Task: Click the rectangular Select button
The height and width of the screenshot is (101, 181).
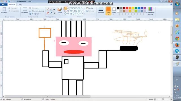Action: click(25, 9)
